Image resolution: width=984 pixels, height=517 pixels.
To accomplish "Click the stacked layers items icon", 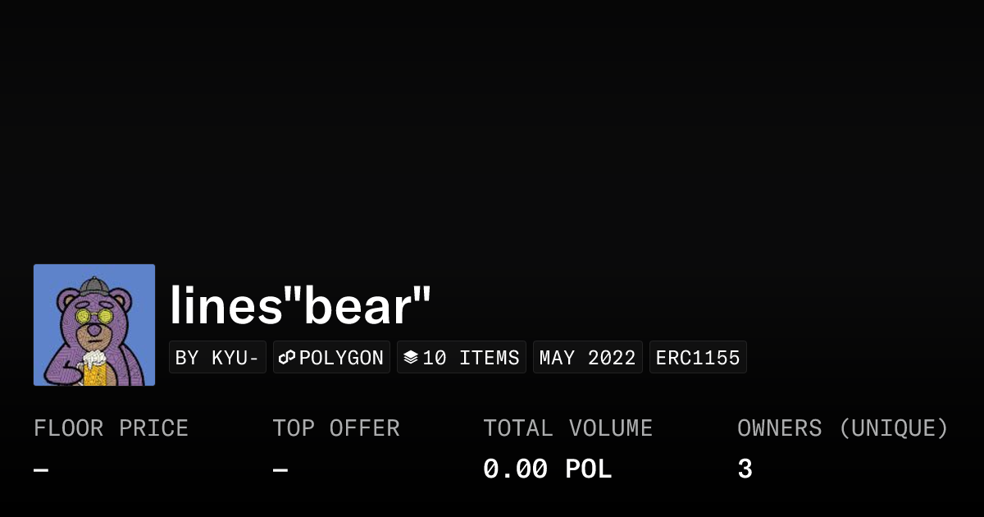I will [x=411, y=358].
